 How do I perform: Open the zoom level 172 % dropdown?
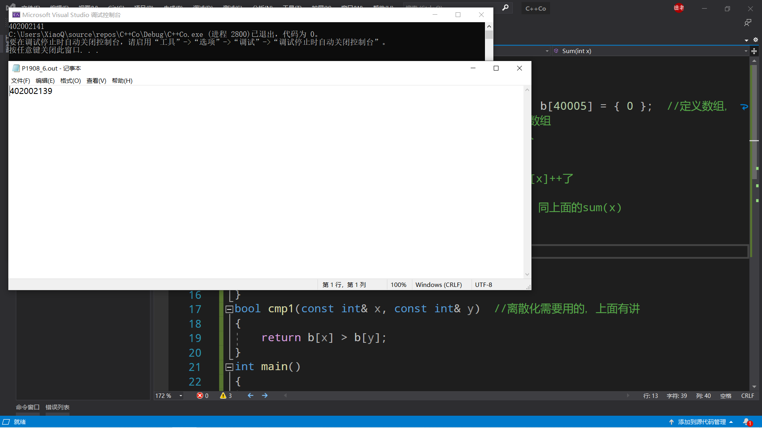(181, 396)
